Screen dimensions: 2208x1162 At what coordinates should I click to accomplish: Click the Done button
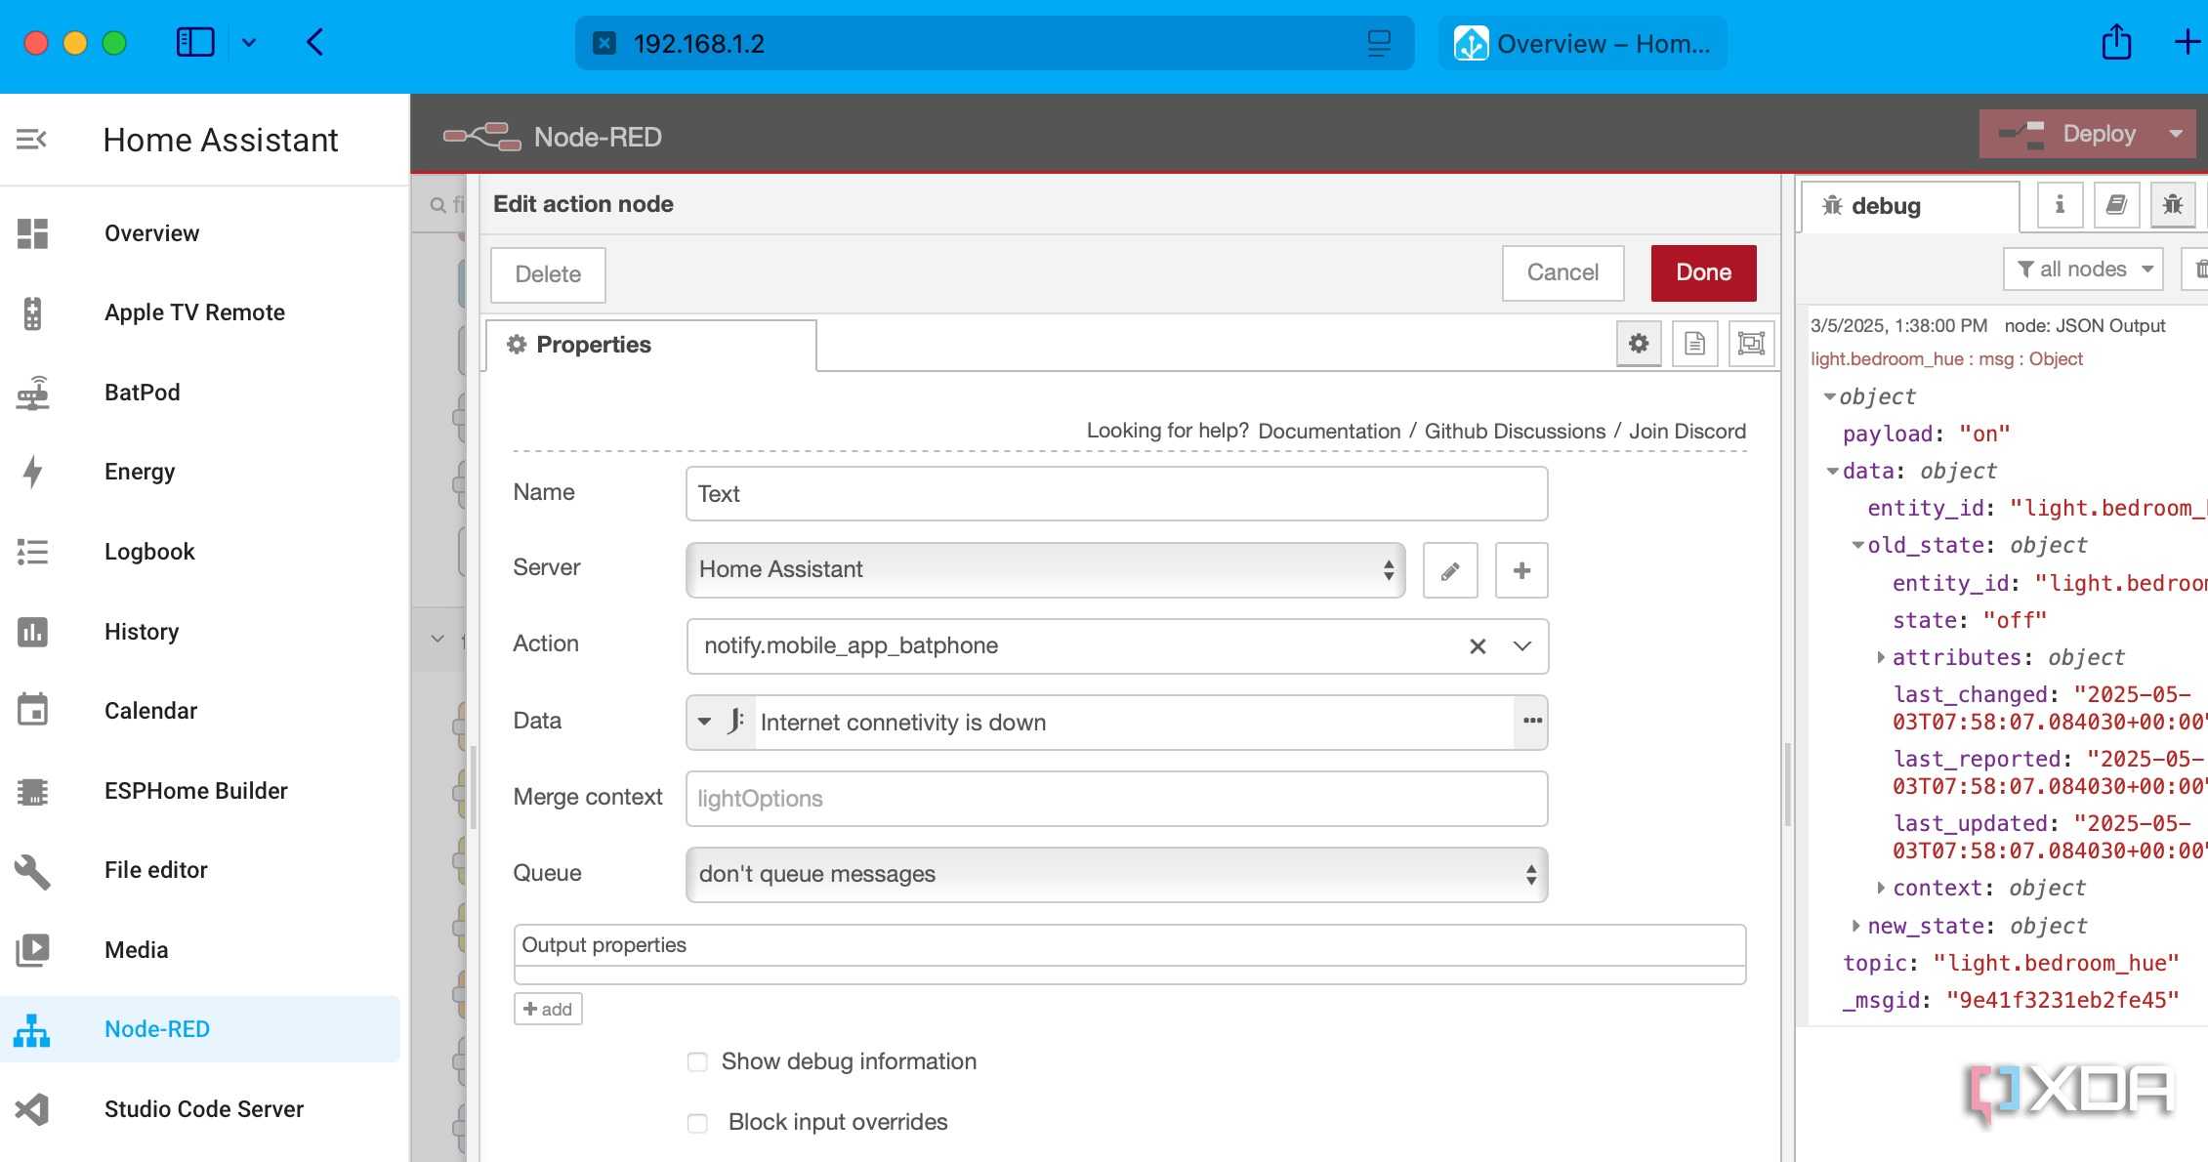pos(1703,273)
